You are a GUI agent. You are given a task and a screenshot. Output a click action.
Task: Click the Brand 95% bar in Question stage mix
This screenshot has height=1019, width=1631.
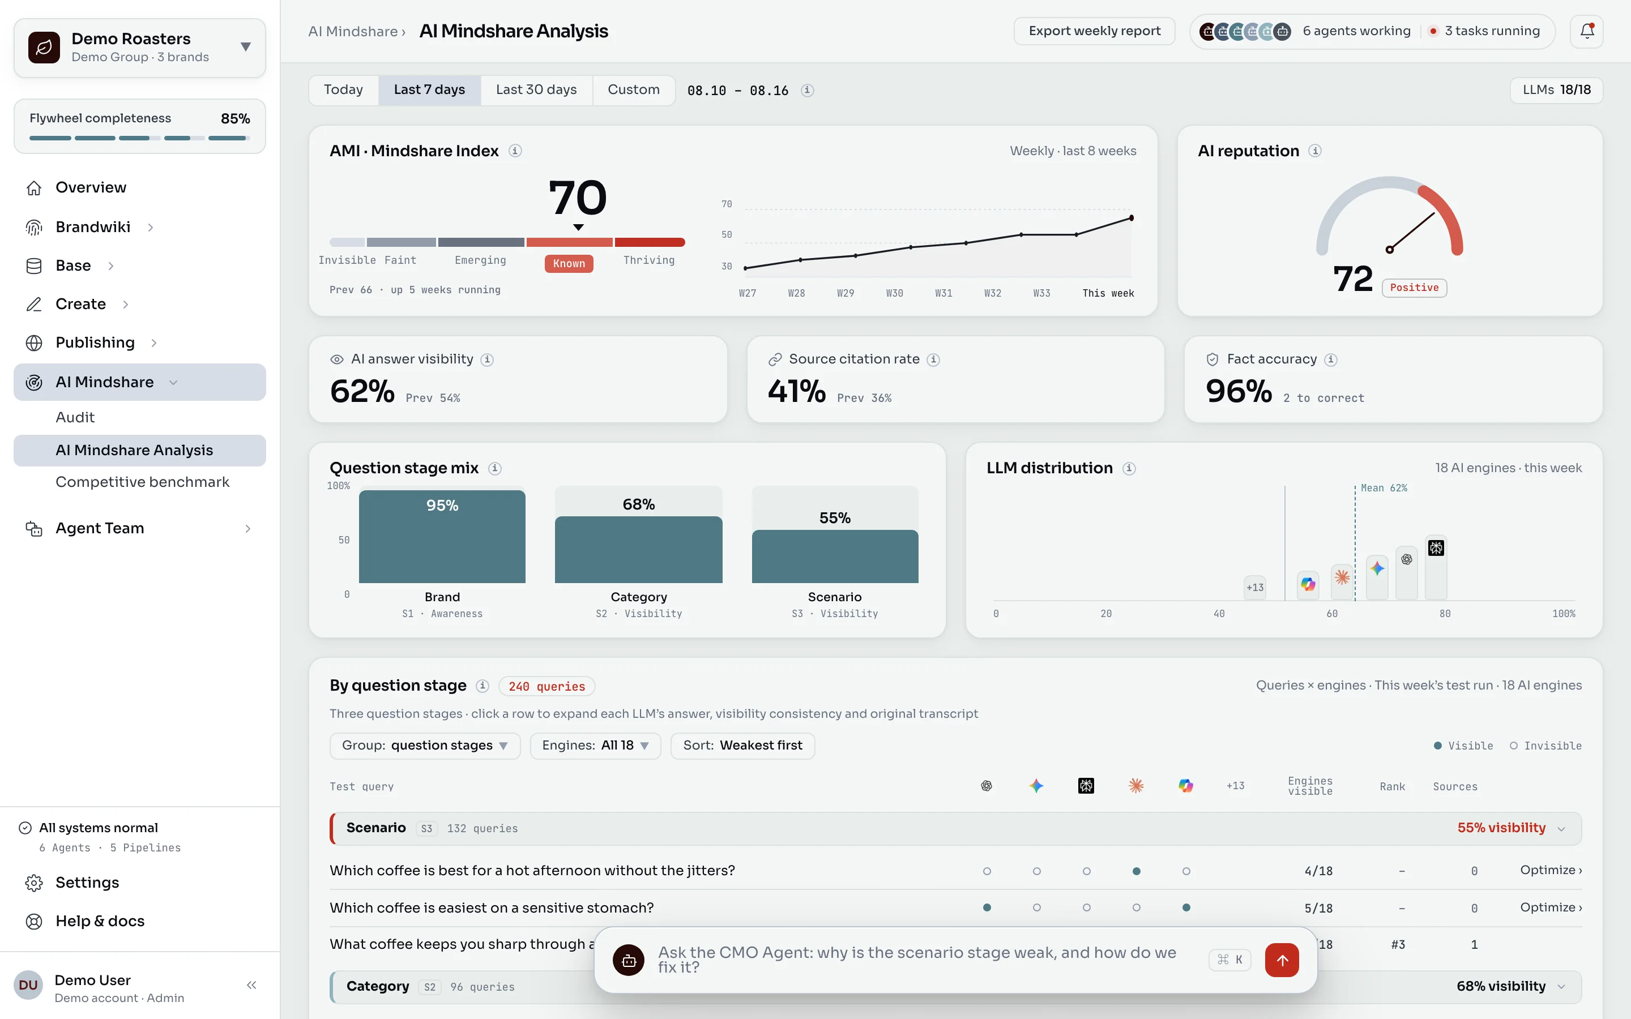tap(442, 537)
